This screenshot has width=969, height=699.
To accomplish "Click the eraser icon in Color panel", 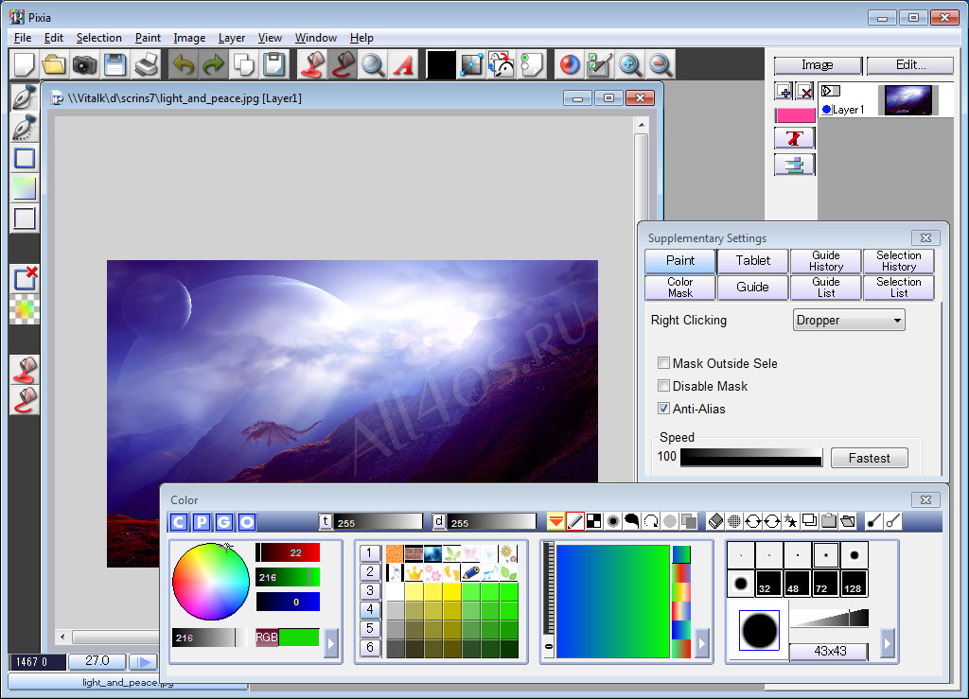I will coord(715,521).
